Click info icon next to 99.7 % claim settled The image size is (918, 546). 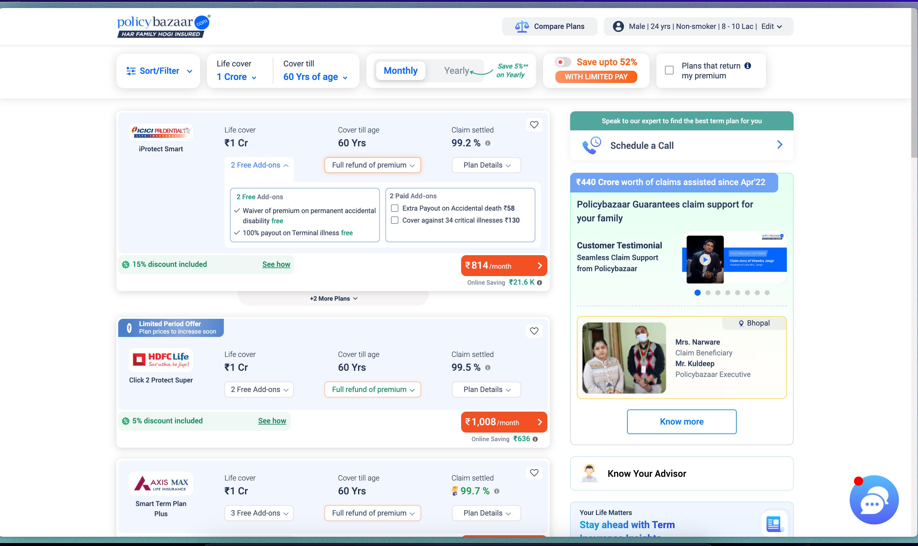point(497,491)
